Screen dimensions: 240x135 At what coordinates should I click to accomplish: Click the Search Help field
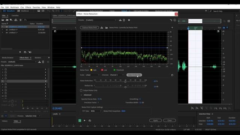[223, 11]
